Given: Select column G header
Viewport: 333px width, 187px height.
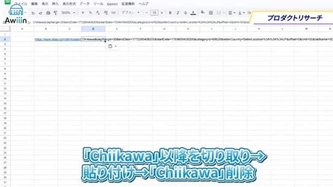Looking at the screenshot, I should [164, 29].
